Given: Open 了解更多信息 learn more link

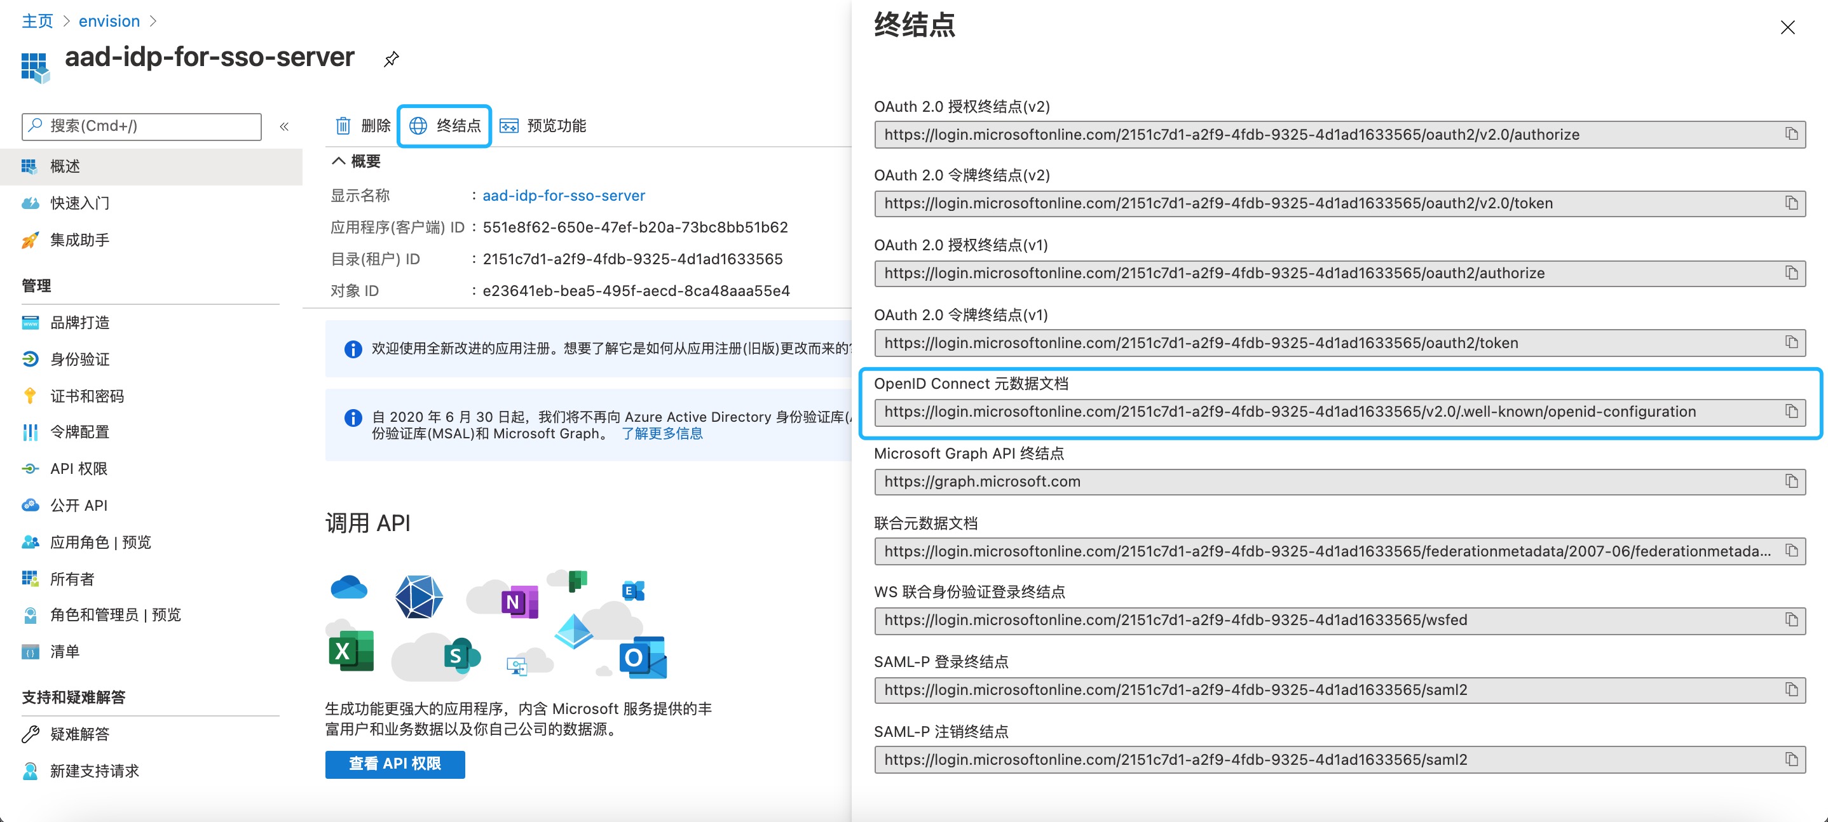Looking at the screenshot, I should [662, 433].
